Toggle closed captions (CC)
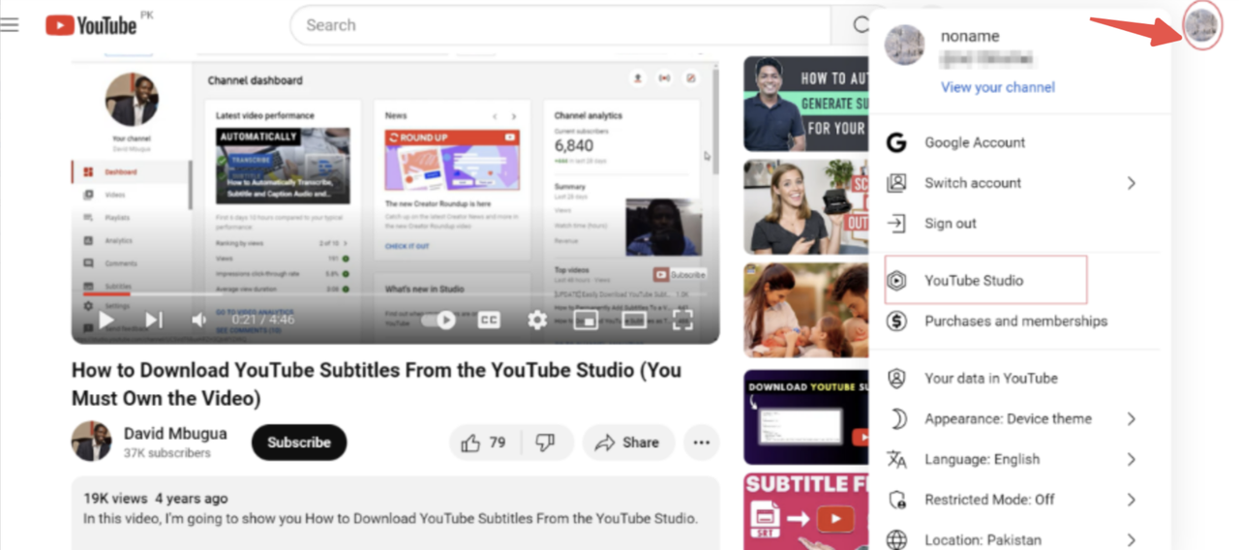Screen dimensions: 1239x550 (x=489, y=320)
